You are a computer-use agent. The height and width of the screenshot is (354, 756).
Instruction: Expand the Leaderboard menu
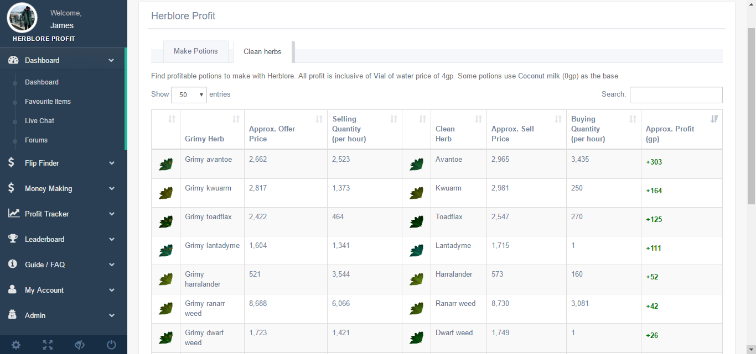[111, 239]
